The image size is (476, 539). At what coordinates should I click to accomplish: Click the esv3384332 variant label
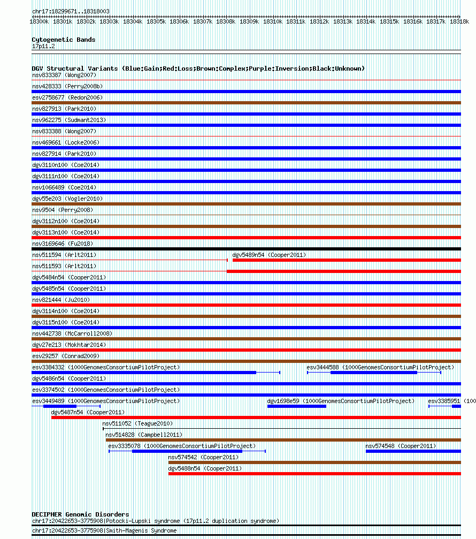[x=106, y=368]
